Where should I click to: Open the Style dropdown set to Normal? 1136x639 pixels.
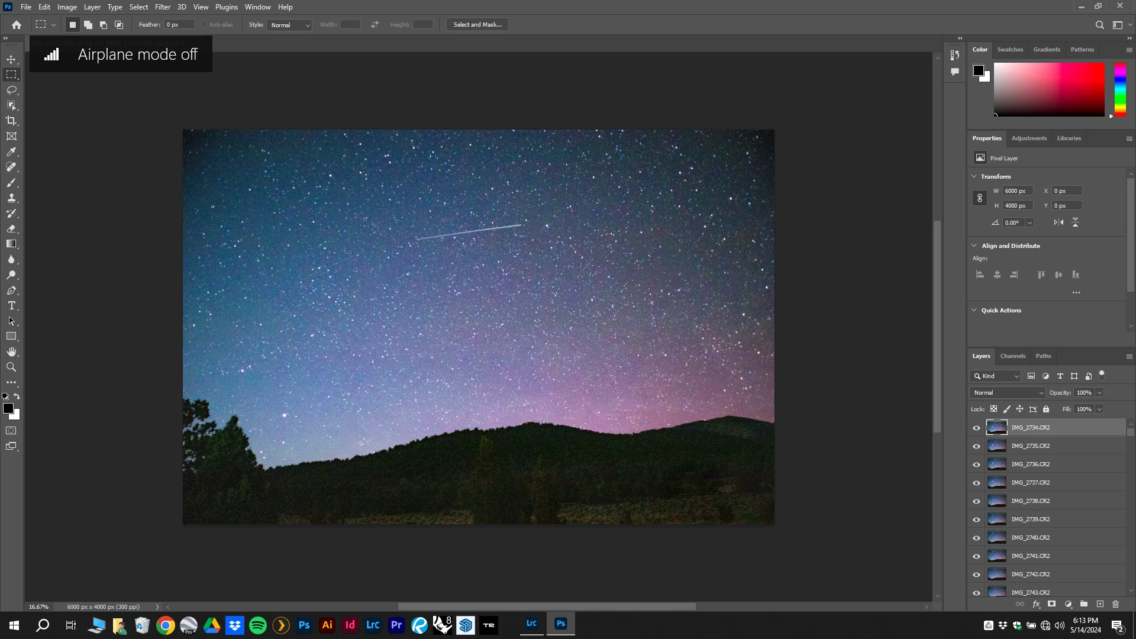(290, 25)
